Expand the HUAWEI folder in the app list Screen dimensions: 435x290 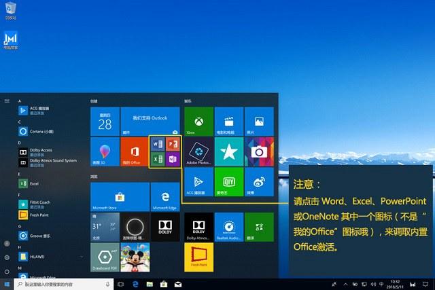pos(50,257)
